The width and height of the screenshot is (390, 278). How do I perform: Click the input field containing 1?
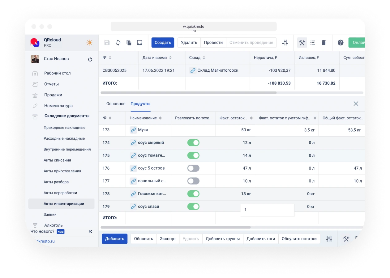tap(267, 210)
